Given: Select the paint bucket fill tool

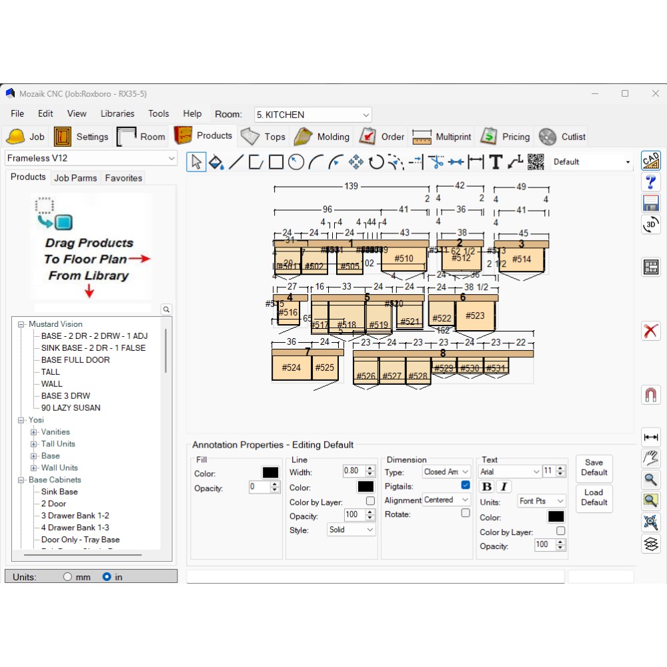Looking at the screenshot, I should [x=216, y=162].
